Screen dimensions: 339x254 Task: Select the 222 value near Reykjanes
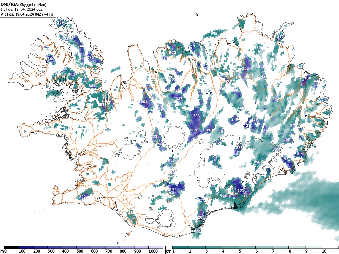click(x=83, y=197)
